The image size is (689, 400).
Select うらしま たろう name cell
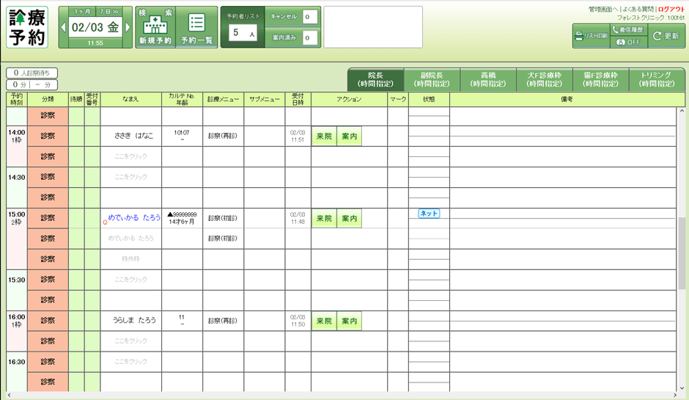coord(131,320)
